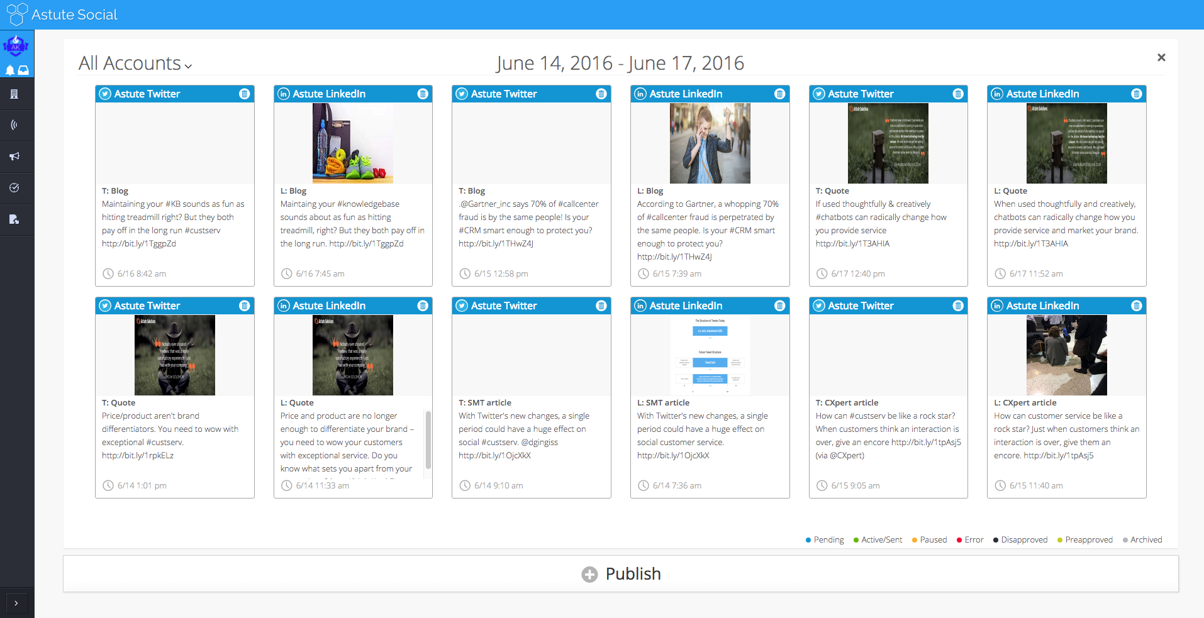Open quote image in the 6/17 11:52 am LinkedIn post
The height and width of the screenshot is (618, 1204).
pos(1067,143)
